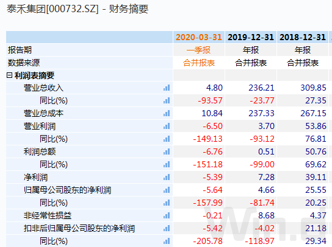Screen dimensions: 332x247
Task: Open chart icon for 营业总成本 row
Action: coord(167,113)
